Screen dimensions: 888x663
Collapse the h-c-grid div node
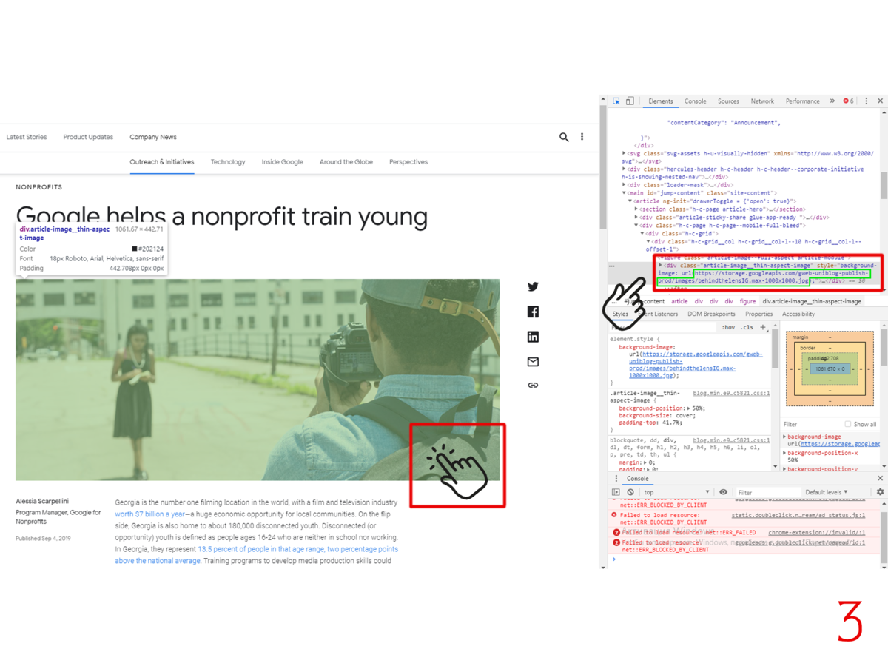click(x=642, y=234)
